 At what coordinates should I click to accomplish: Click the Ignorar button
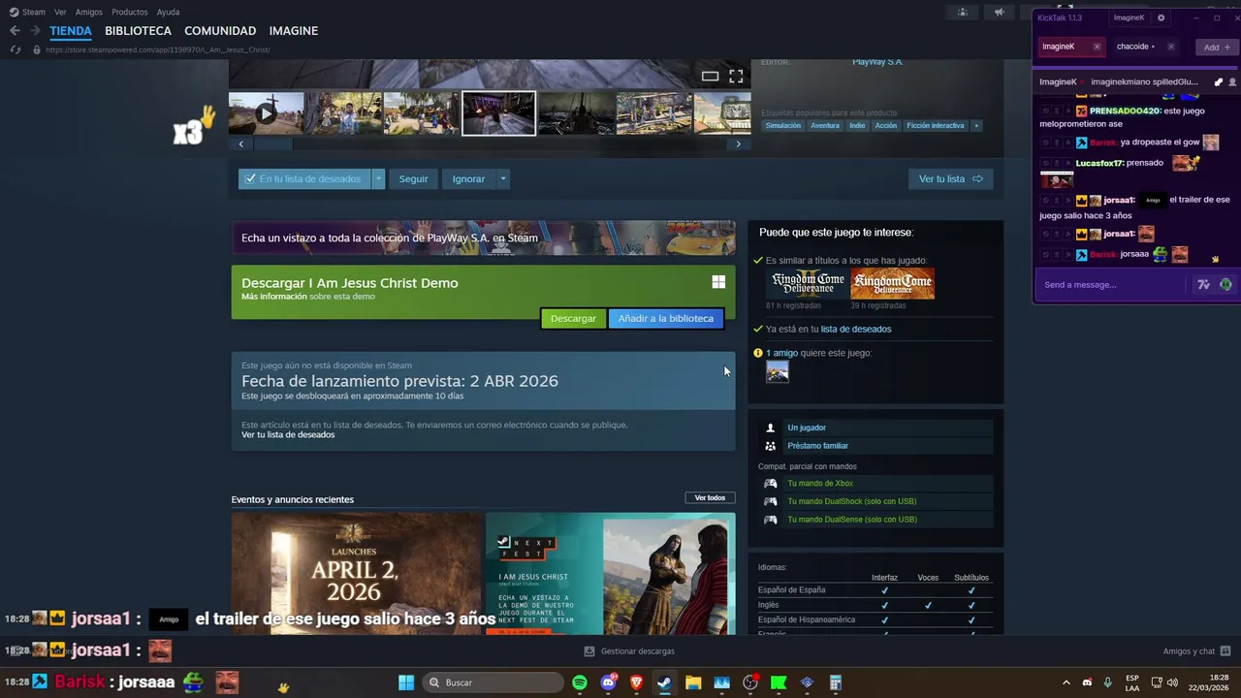(x=468, y=178)
